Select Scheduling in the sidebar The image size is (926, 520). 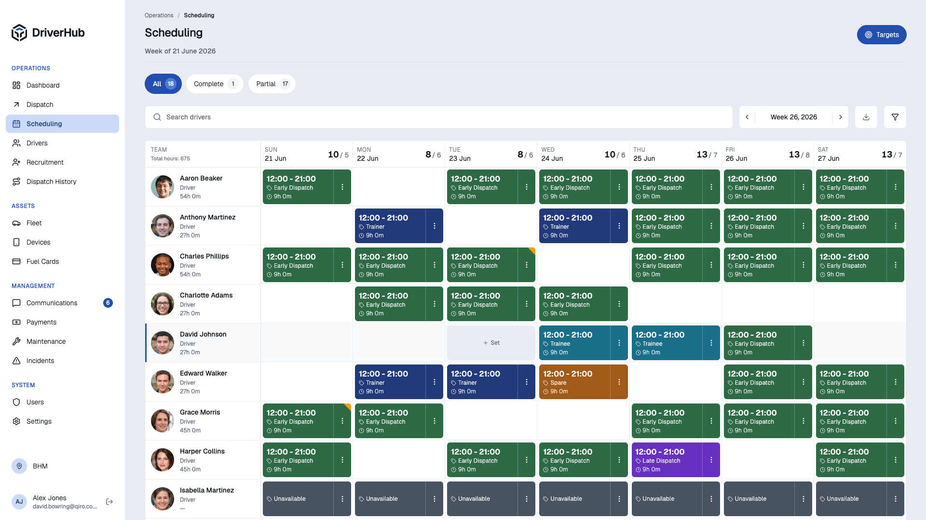pos(62,124)
